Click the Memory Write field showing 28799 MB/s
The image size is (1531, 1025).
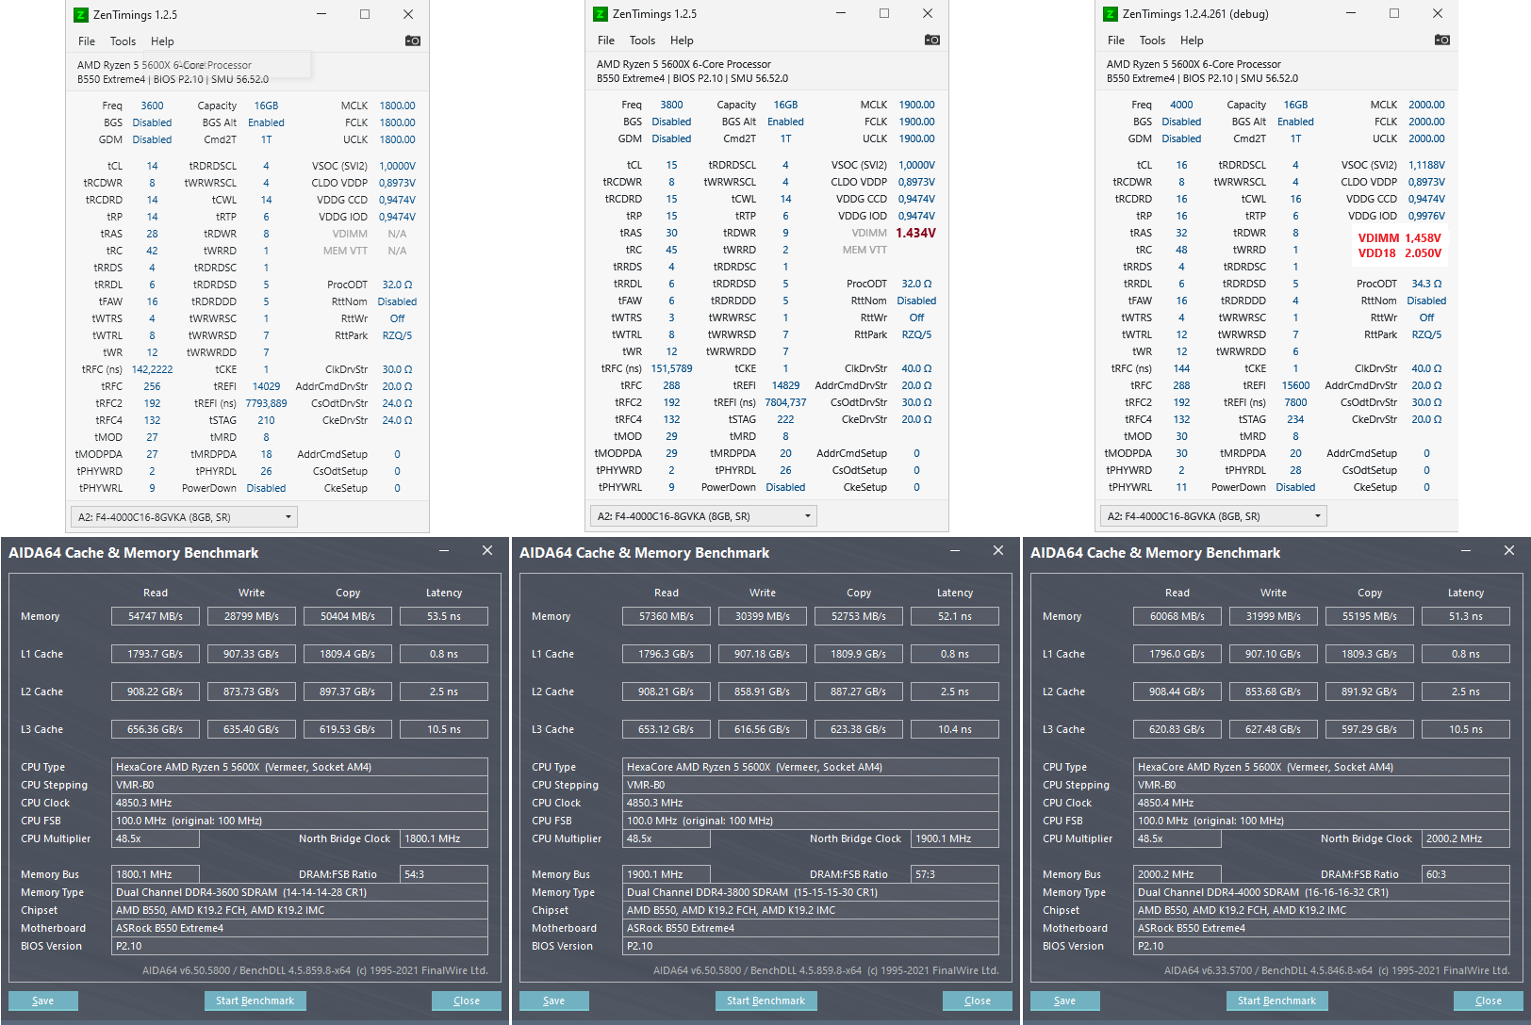click(252, 616)
